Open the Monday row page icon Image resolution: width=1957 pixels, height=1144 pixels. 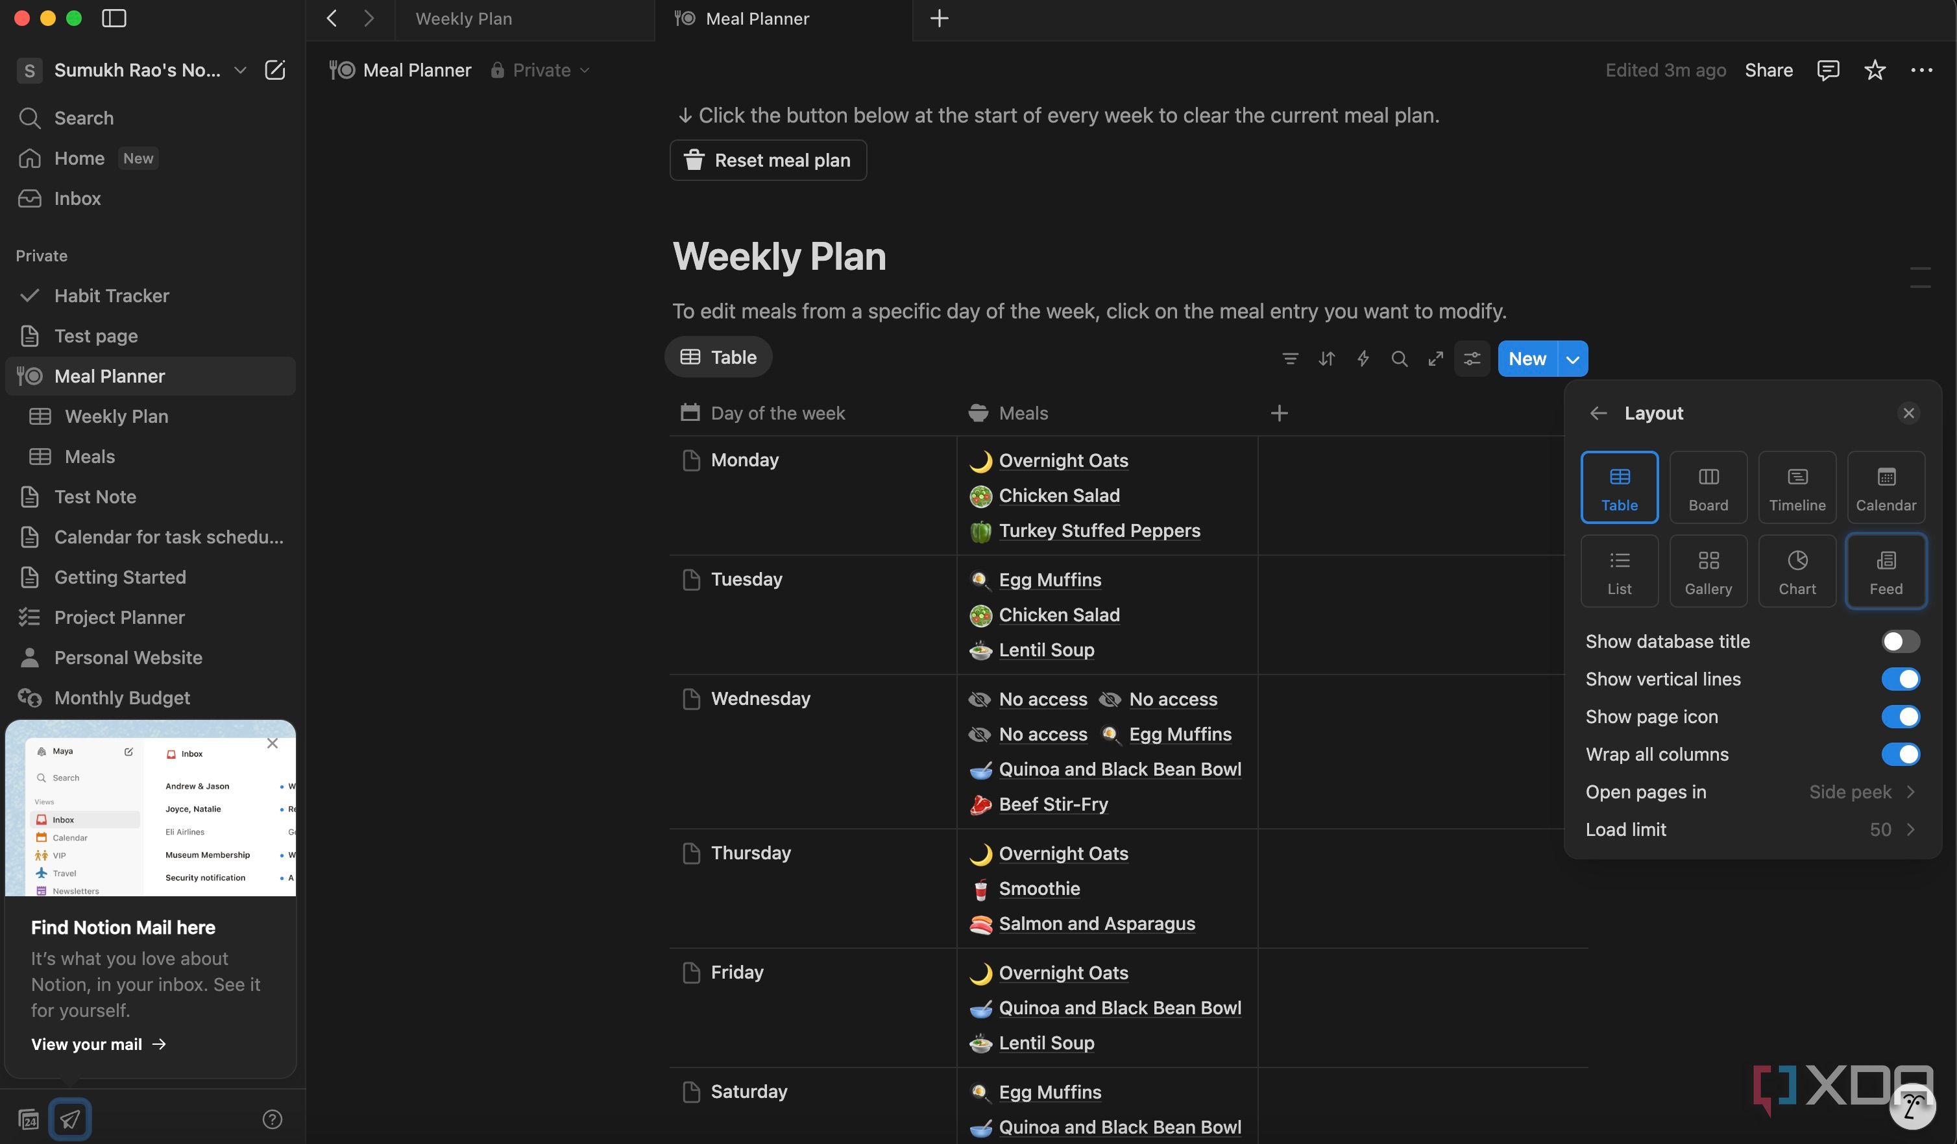pos(690,460)
